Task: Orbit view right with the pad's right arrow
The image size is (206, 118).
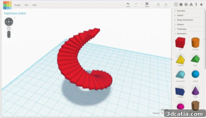Action: [12, 22]
